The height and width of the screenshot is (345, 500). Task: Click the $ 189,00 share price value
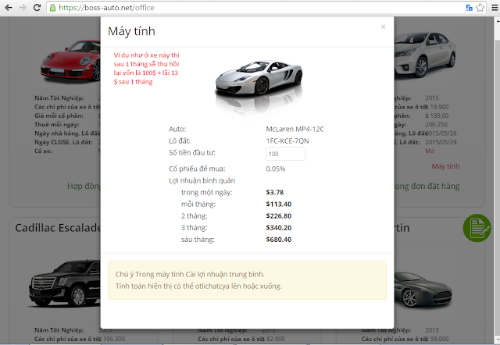tap(437, 116)
